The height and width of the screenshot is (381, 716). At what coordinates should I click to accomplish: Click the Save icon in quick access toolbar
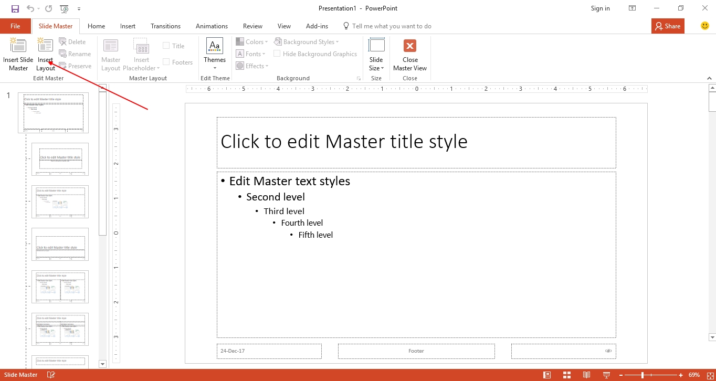click(15, 8)
